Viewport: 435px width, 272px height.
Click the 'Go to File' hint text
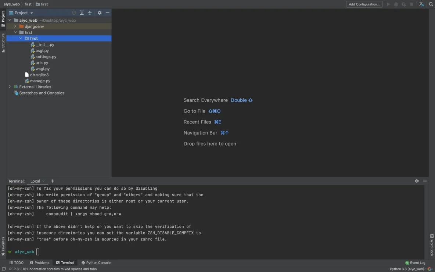tap(194, 111)
